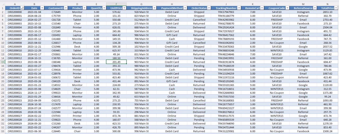Select row 15 via its row number

pyautogui.click(x=2, y=62)
